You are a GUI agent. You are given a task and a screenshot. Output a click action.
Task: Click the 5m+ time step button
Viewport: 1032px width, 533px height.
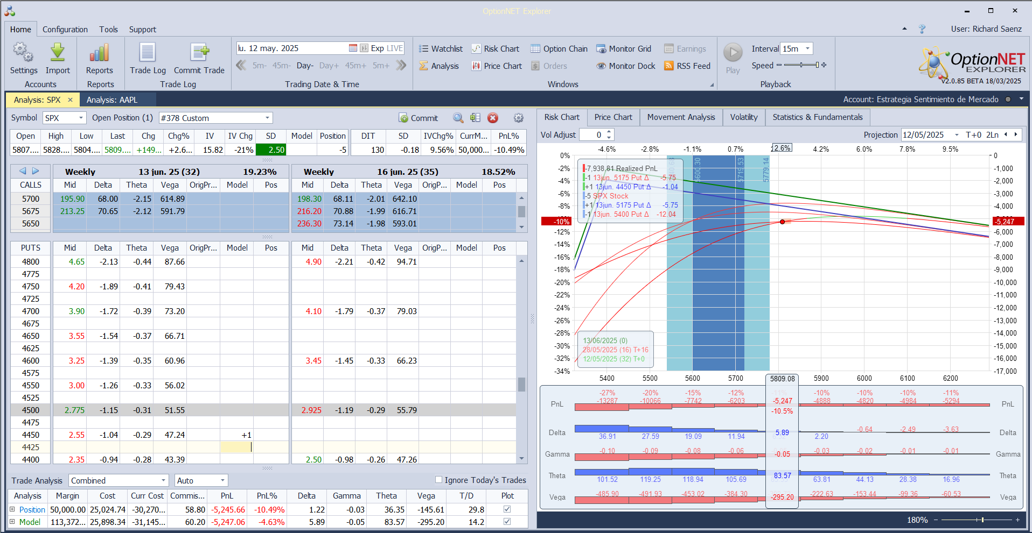[381, 66]
